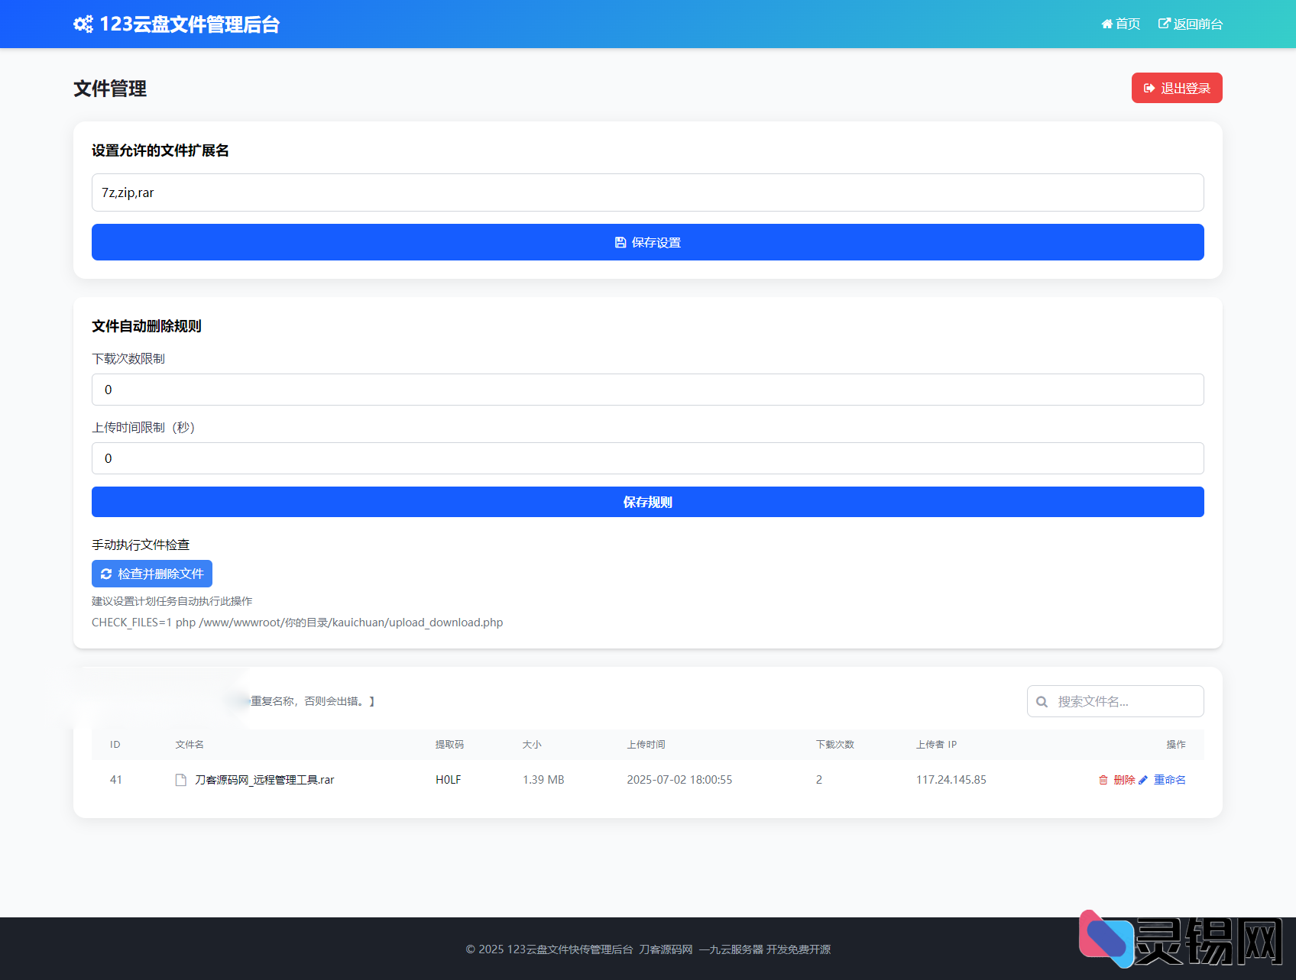1296x980 pixels.
Task: Focus the 上传时间限制 seconds input
Action: pos(647,458)
